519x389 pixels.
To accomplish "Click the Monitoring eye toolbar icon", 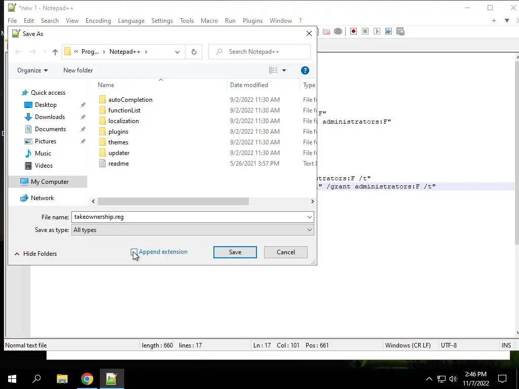I will point(338,31).
